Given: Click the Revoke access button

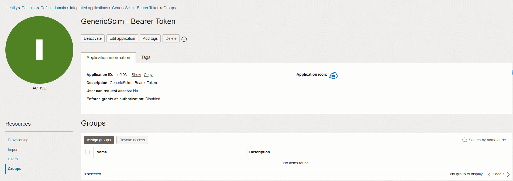Looking at the screenshot, I should tap(132, 140).
